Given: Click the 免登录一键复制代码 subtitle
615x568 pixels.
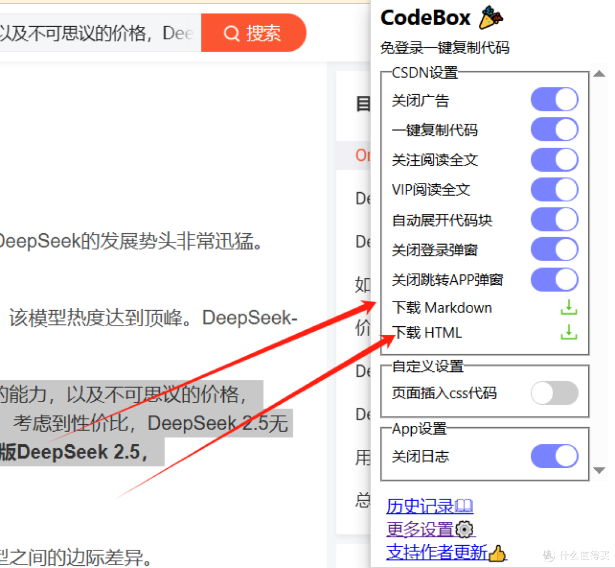Looking at the screenshot, I should (x=444, y=48).
